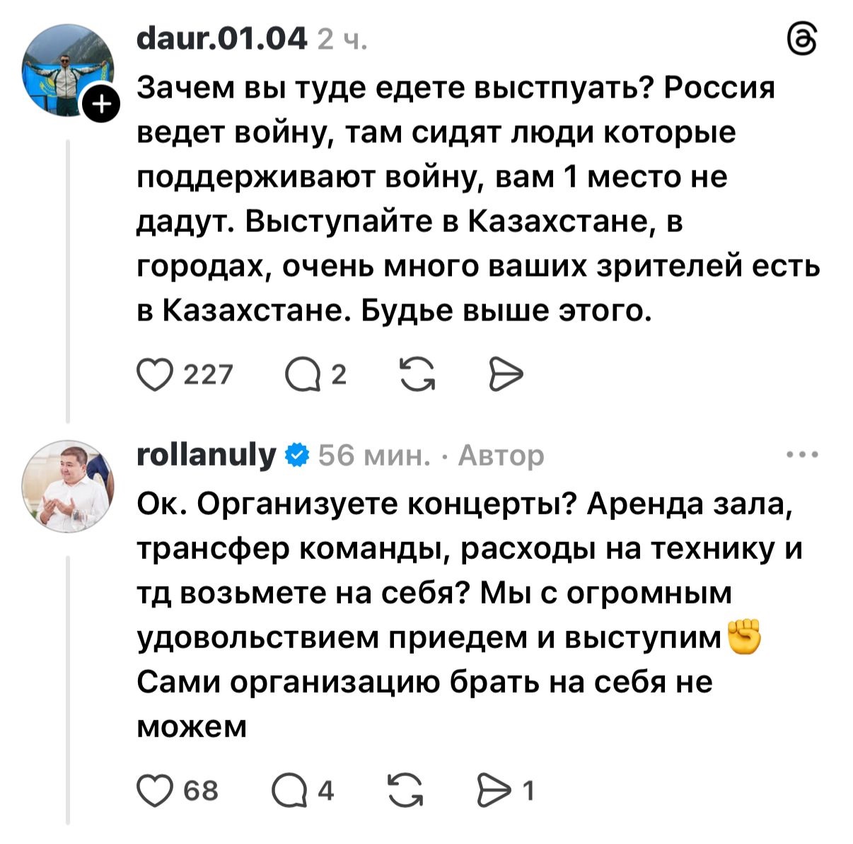Click the '56 мин.' reply timestamp

click(x=373, y=456)
